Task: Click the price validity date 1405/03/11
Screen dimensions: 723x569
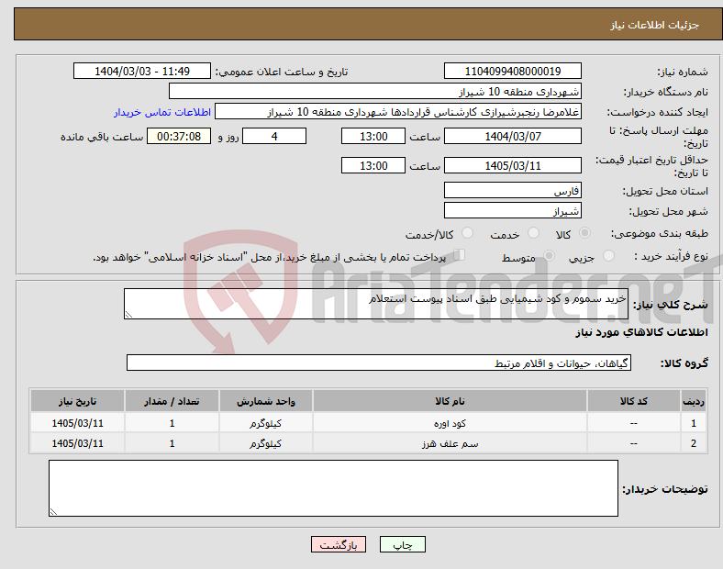Action: [x=512, y=165]
